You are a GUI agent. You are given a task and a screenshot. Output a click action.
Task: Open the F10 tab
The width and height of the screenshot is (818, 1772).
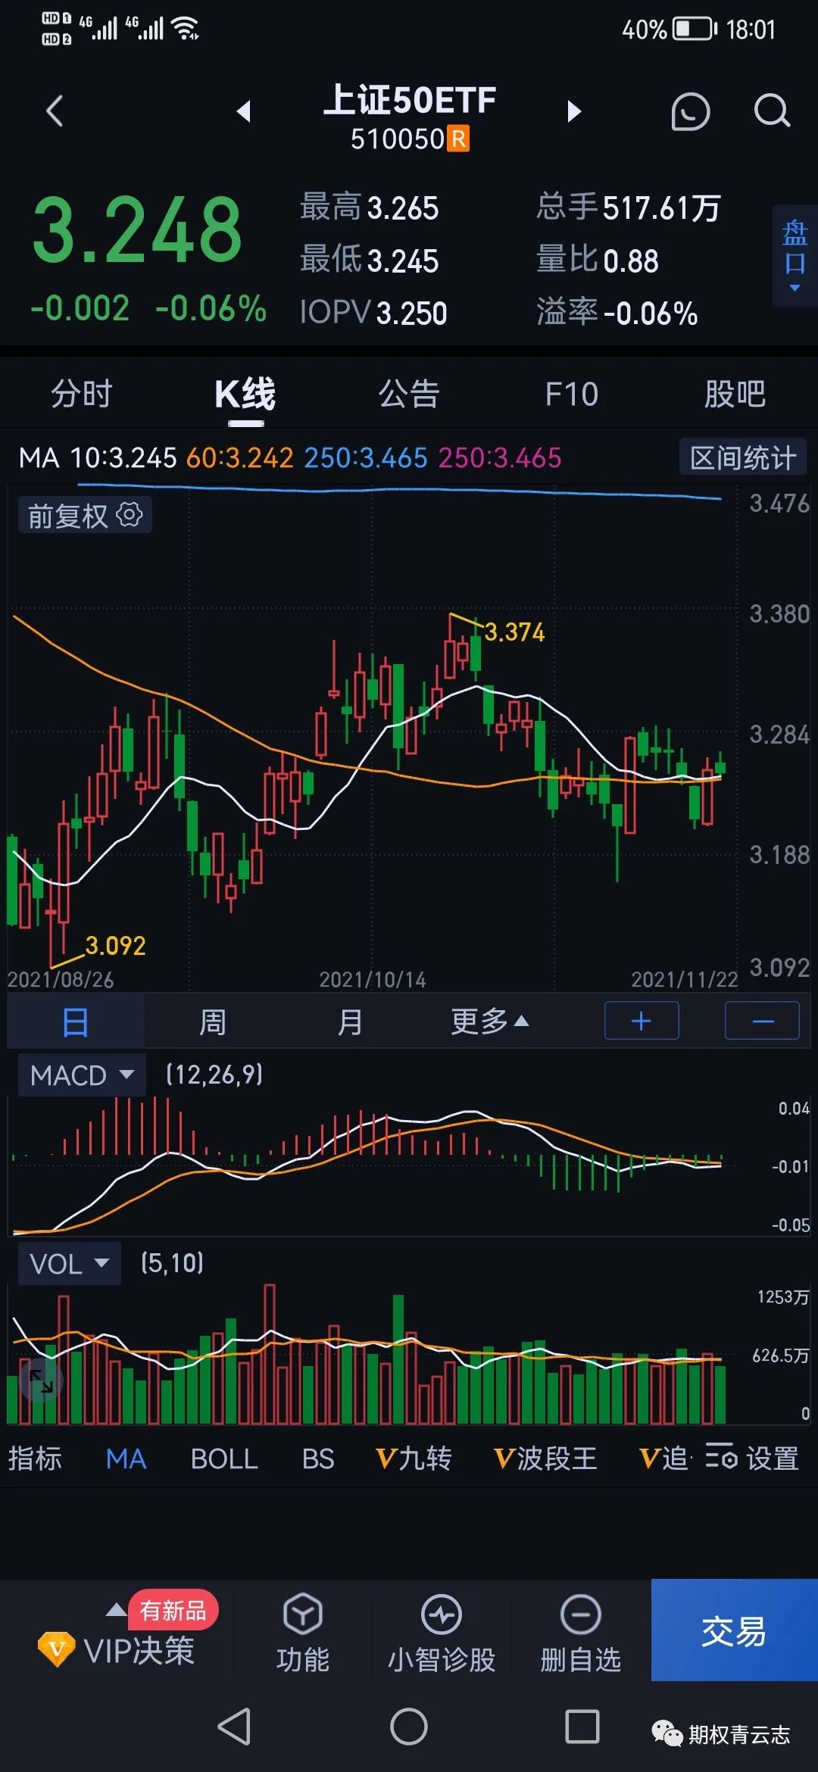click(x=572, y=395)
